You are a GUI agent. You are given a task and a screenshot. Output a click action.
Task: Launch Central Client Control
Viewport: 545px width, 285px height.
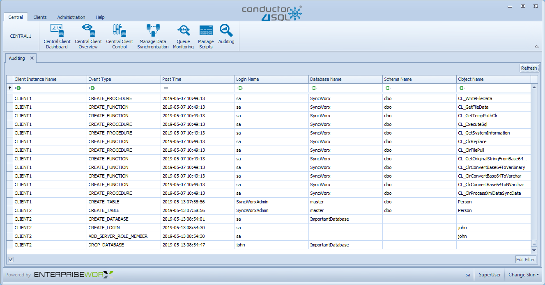coord(120,36)
